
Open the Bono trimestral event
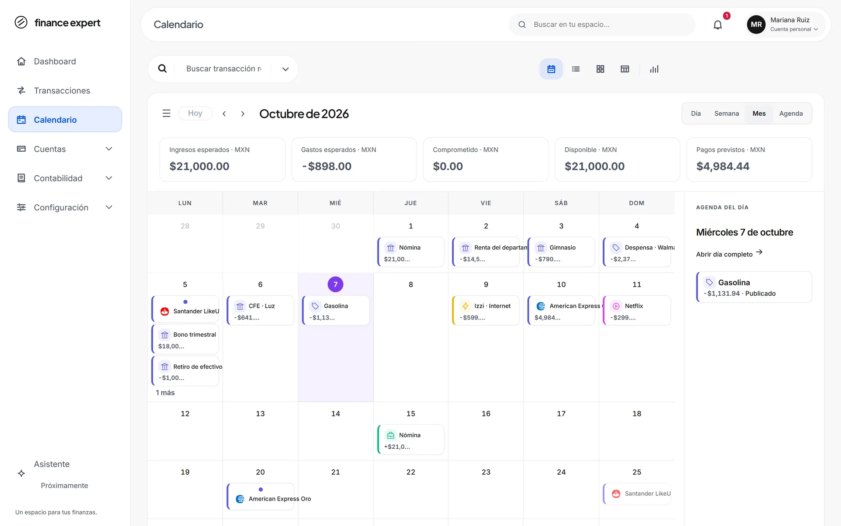(x=185, y=339)
